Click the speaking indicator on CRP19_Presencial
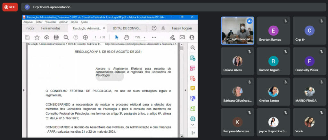This screenshot has height=140, width=328. [x=250, y=21]
